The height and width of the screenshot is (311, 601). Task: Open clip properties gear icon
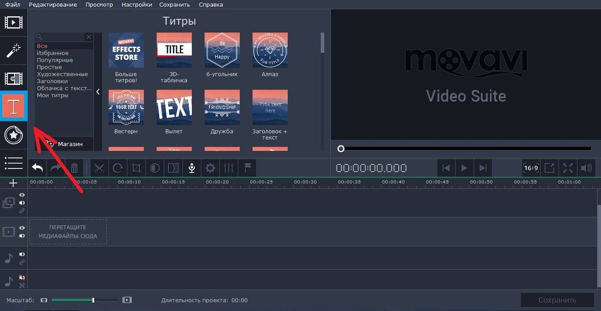click(x=210, y=168)
